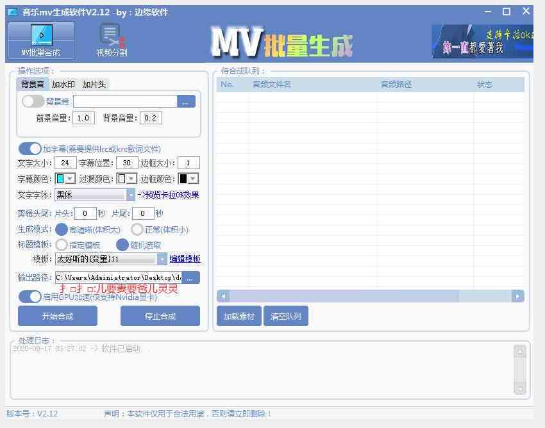Pick the cyan 字幕颜色 swatch
Screen dimensions: 545x428
coord(60,179)
